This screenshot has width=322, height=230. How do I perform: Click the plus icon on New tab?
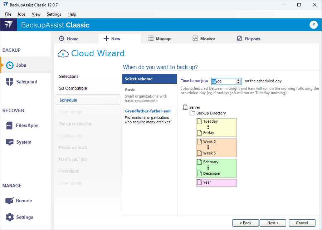tap(106, 38)
